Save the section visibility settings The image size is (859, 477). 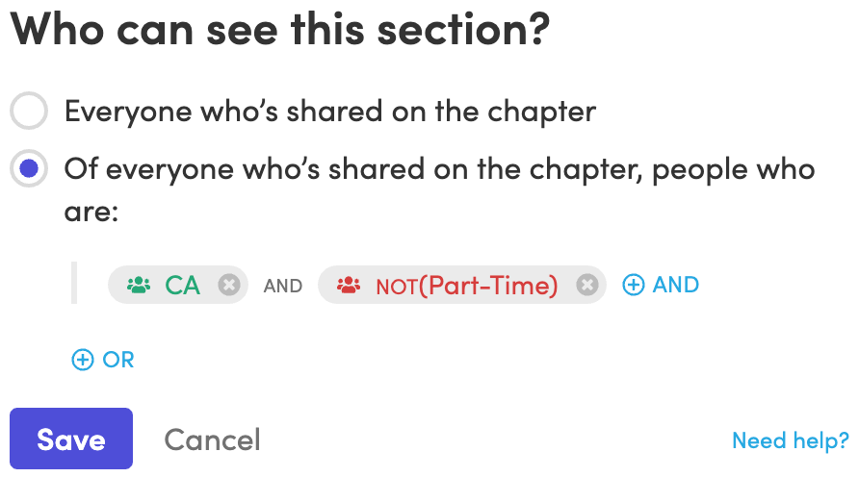point(71,439)
